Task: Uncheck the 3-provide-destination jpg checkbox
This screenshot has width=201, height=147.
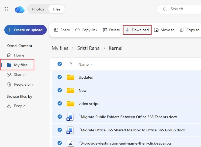Action: coord(60,143)
